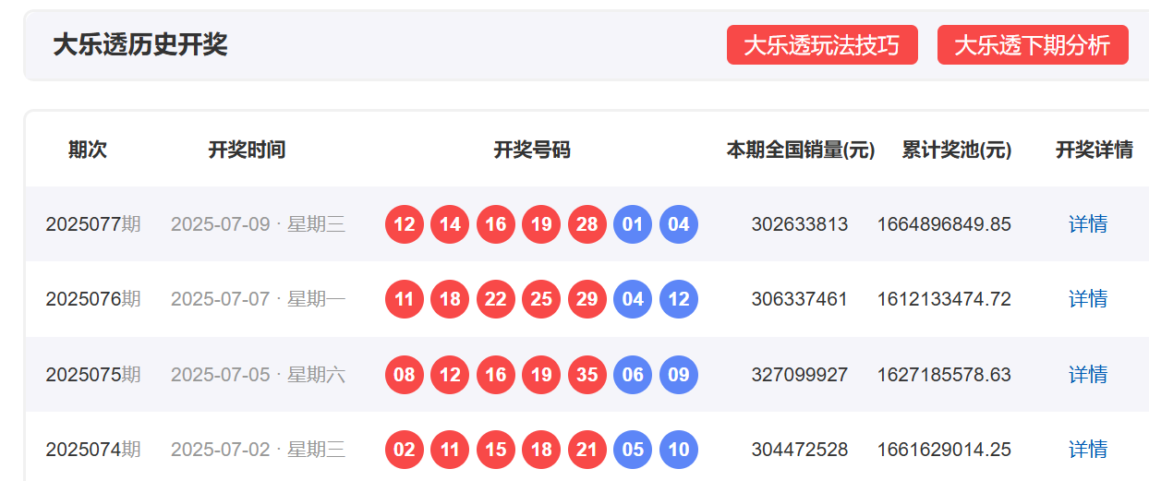This screenshot has width=1149, height=481.
Task: Click blue ball 04 in 2025077期 row
Action: 679,224
